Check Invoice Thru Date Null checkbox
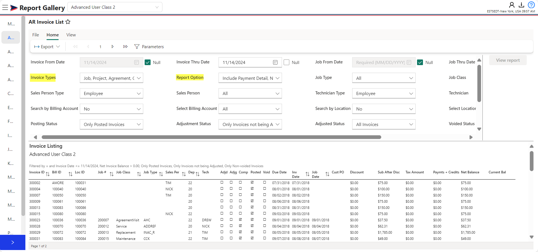The height and width of the screenshot is (252, 538). click(x=286, y=62)
